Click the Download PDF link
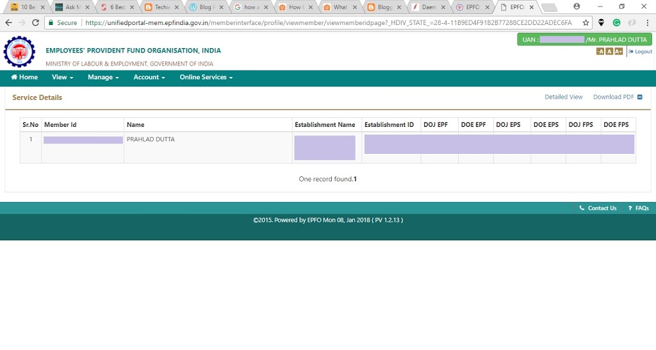This screenshot has height=350, width=656. click(x=613, y=97)
